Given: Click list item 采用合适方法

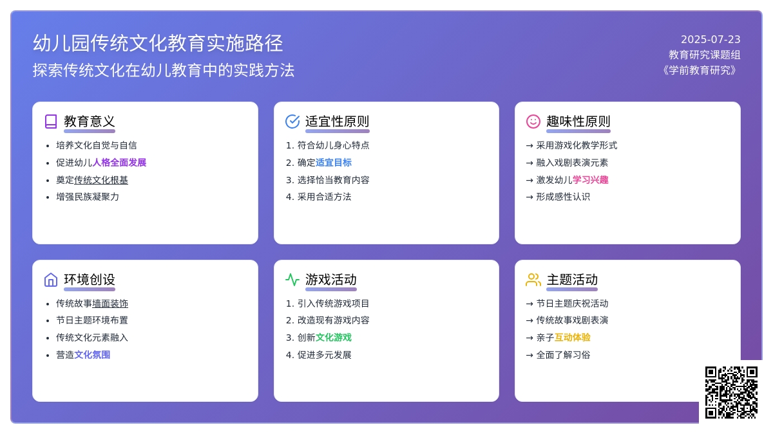Looking at the screenshot, I should (325, 197).
